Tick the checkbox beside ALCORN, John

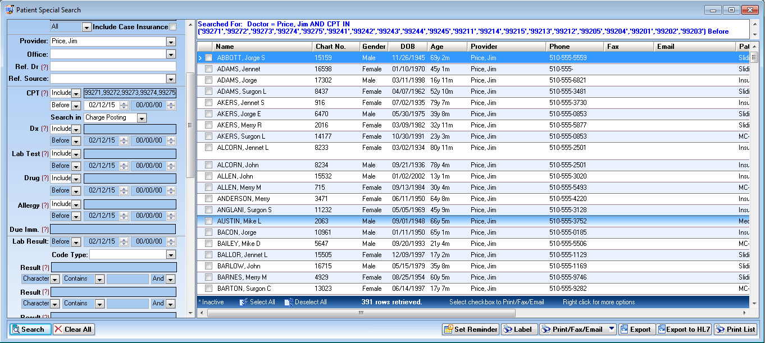[x=208, y=165]
